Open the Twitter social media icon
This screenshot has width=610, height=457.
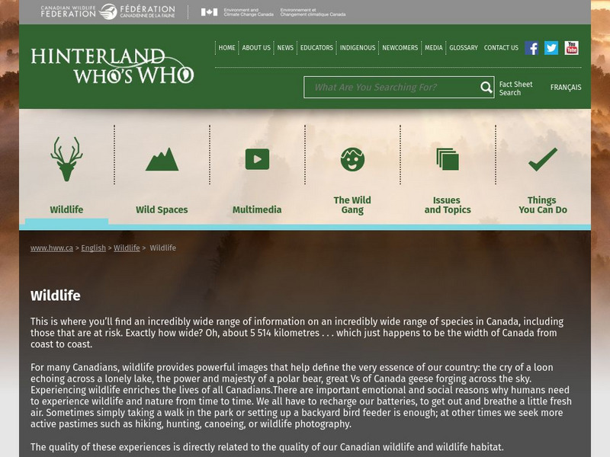(x=551, y=47)
